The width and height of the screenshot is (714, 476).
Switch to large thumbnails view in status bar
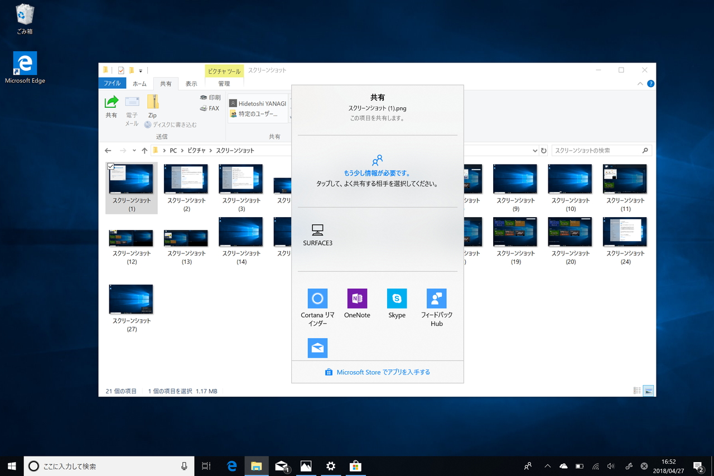coord(648,391)
